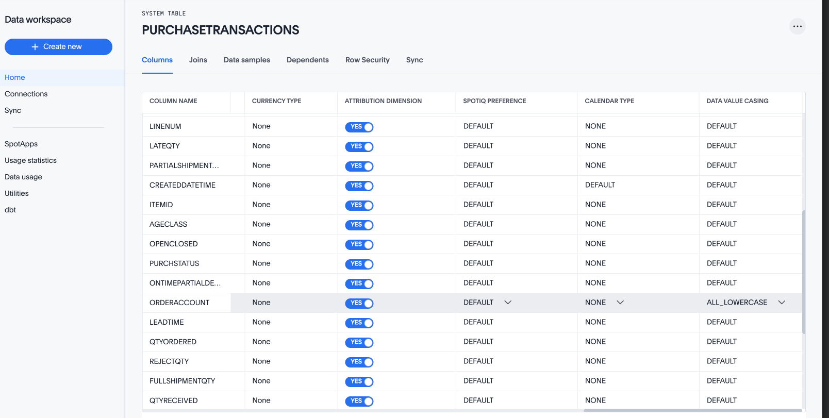The width and height of the screenshot is (829, 418).
Task: Open the Data samples tab
Action: [x=246, y=60]
